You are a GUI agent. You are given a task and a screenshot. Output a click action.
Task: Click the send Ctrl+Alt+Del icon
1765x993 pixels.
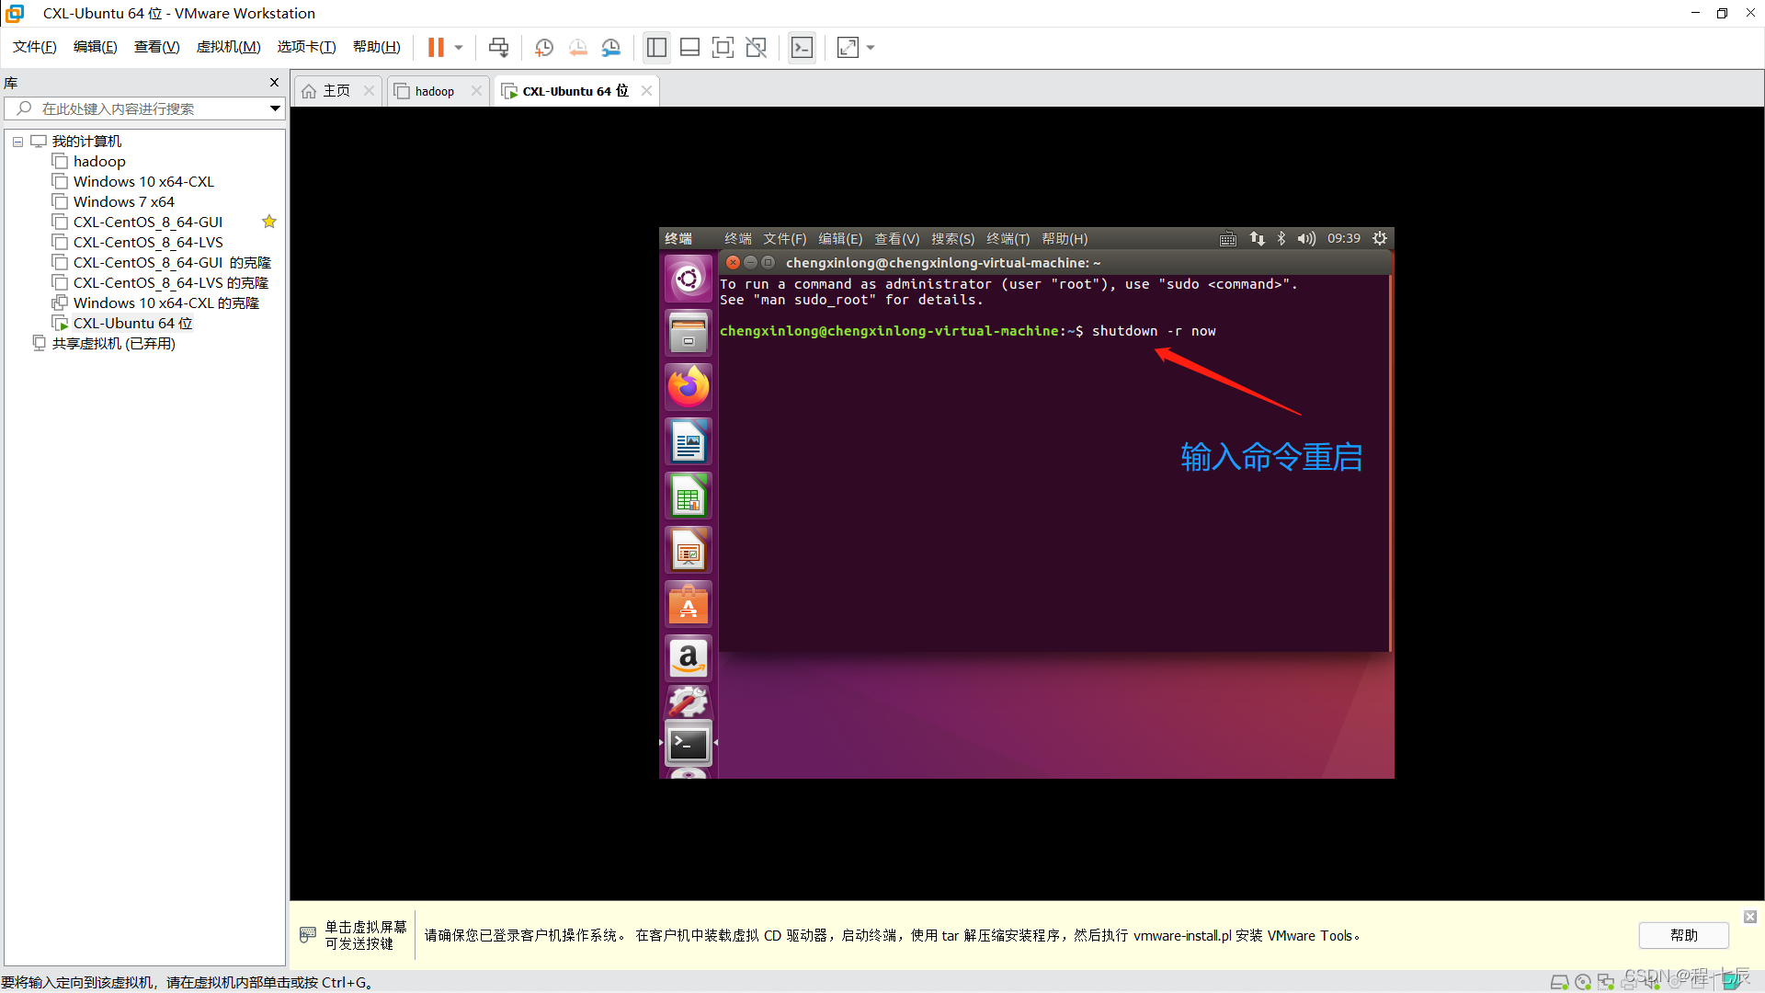[x=498, y=47]
